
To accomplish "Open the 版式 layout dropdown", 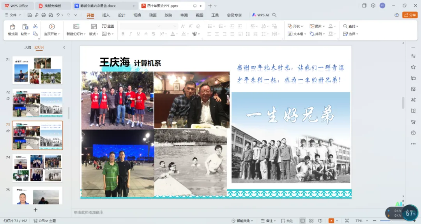I will 94,34.
